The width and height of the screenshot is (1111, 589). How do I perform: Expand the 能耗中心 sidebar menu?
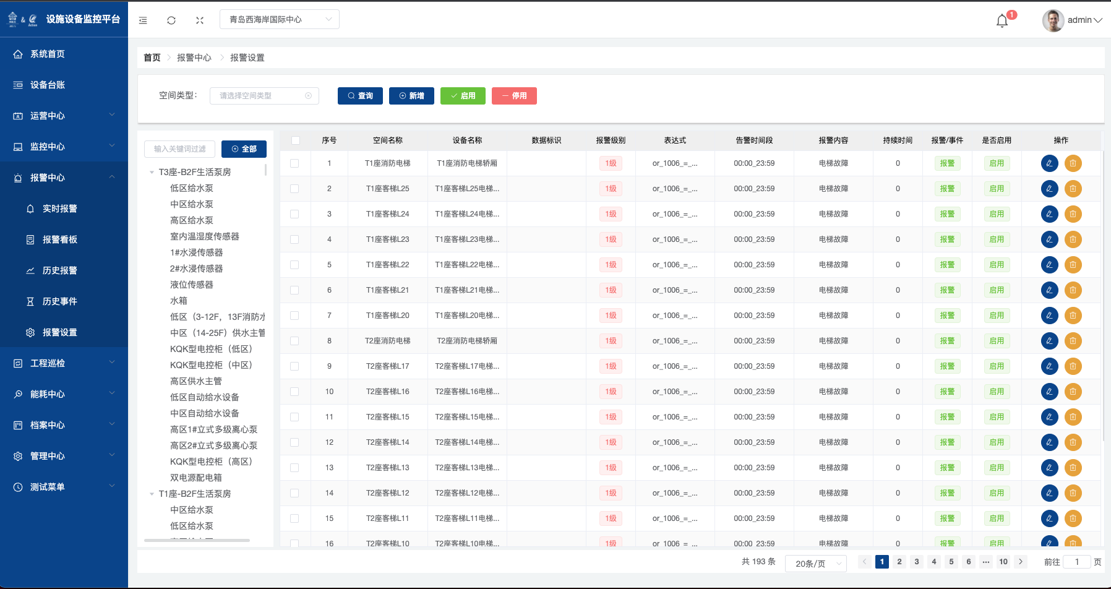[x=64, y=394]
